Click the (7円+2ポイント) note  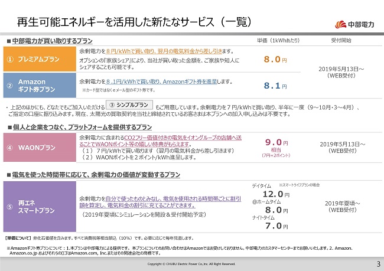tap(276, 155)
